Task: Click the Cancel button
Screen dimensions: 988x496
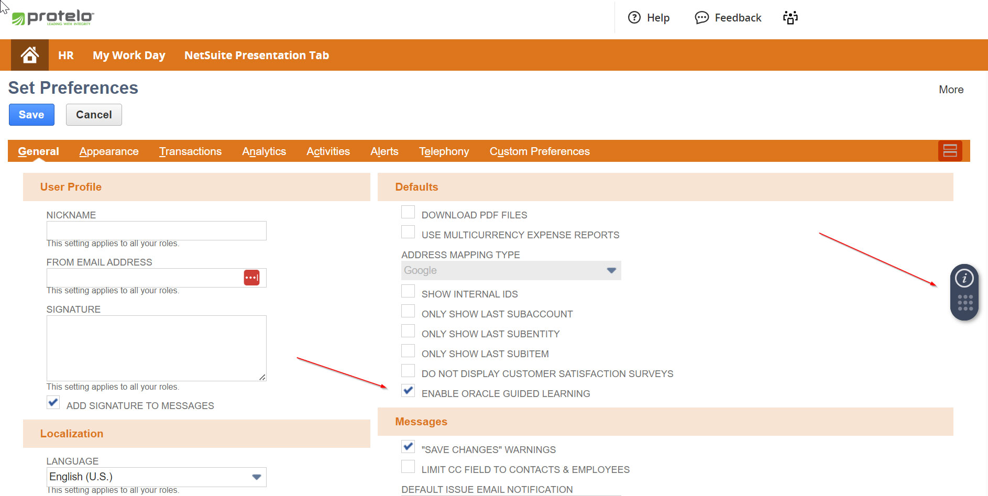Action: click(94, 115)
